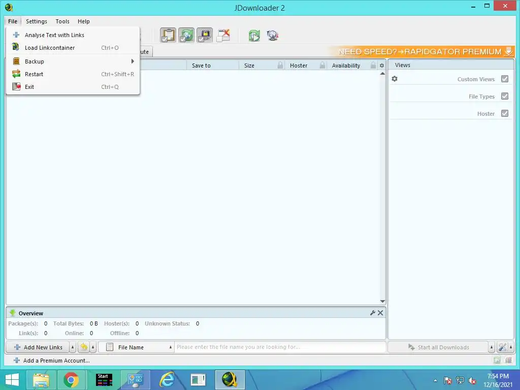Image resolution: width=520 pixels, height=390 pixels.
Task: Click the File menu header
Action: pos(13,21)
